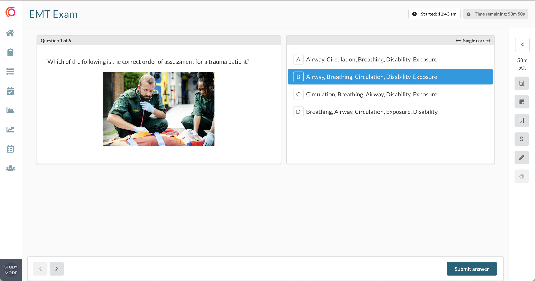This screenshot has height=281, width=535.
Task: Open the calculator tool
Action: pyautogui.click(x=521, y=83)
